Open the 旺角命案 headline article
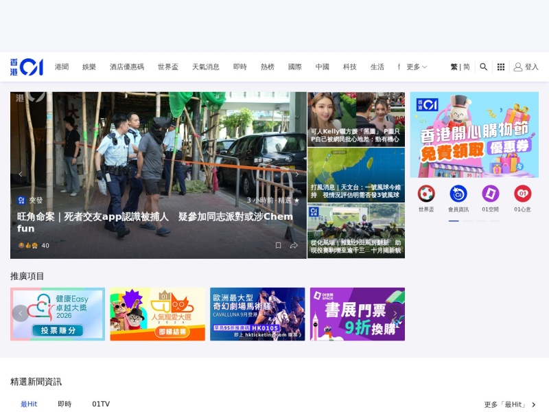This screenshot has width=549, height=412. click(x=155, y=222)
